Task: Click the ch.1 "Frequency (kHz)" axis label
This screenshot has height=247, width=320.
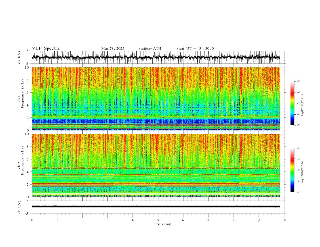Action: pos(22,94)
